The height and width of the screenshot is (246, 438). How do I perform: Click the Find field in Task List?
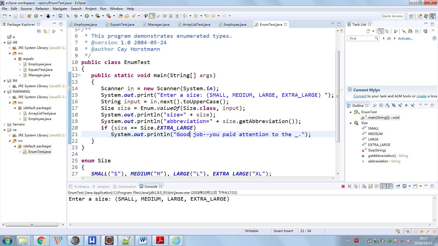click(x=363, y=38)
